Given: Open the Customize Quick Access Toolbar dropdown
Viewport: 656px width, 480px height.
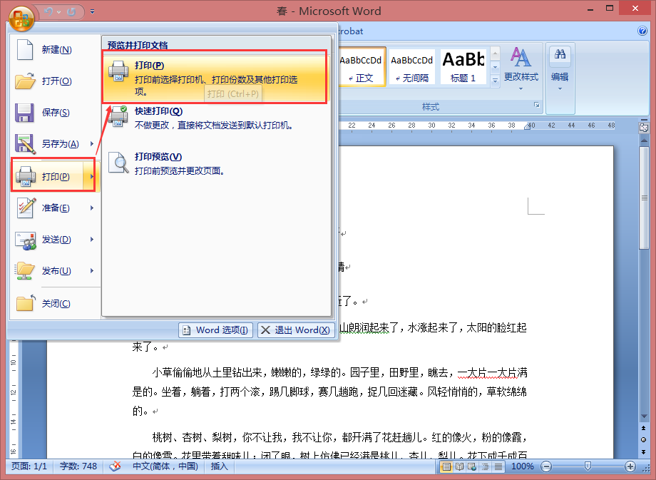Looking at the screenshot, I should pos(92,11).
